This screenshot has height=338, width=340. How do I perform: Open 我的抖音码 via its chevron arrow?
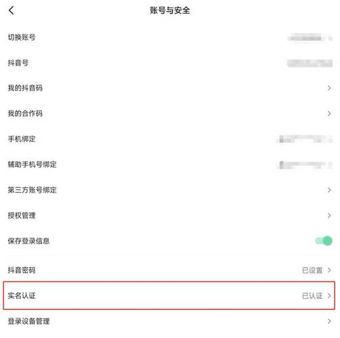(329, 88)
